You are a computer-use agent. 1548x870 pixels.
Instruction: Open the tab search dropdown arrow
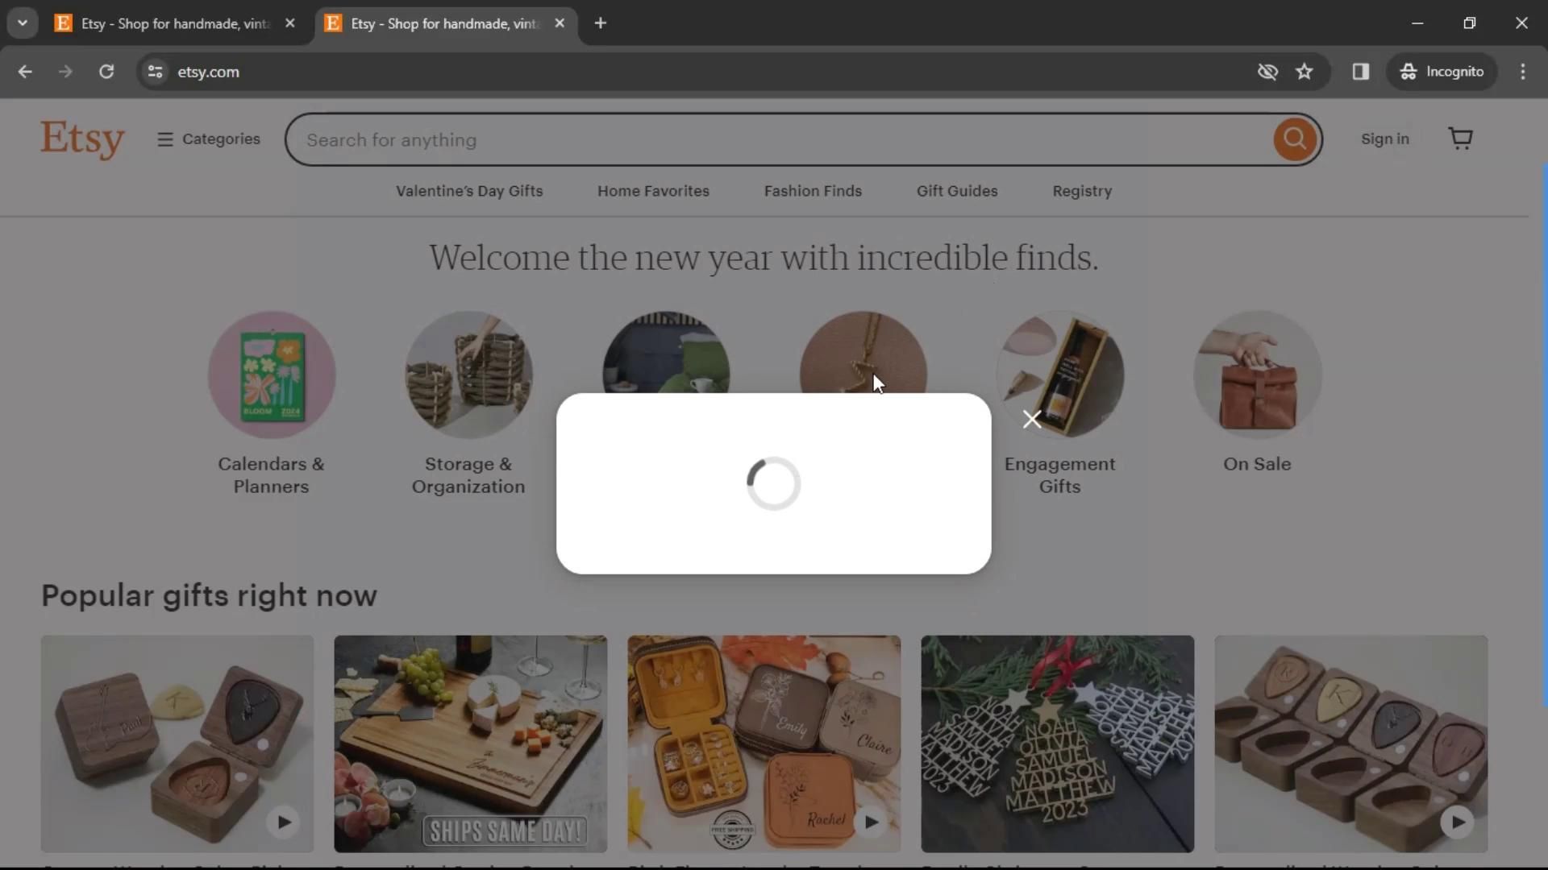(x=23, y=23)
